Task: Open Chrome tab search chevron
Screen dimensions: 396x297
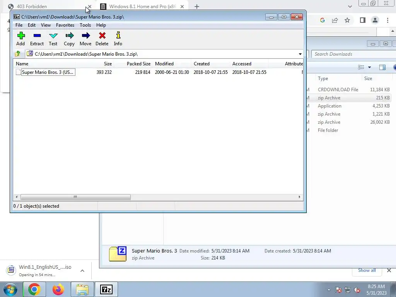Action: click(x=350, y=7)
